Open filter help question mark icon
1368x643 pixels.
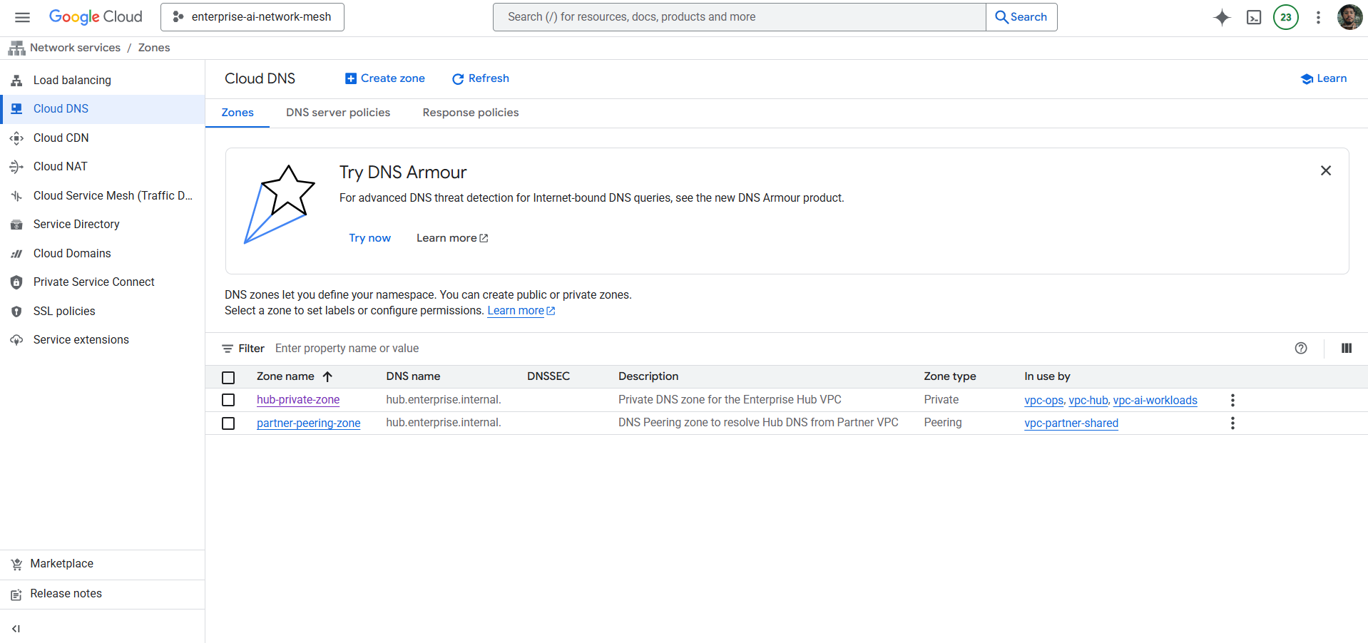(1301, 348)
